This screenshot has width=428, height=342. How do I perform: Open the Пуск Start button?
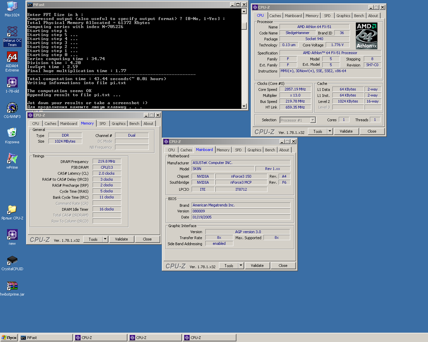click(x=9, y=338)
